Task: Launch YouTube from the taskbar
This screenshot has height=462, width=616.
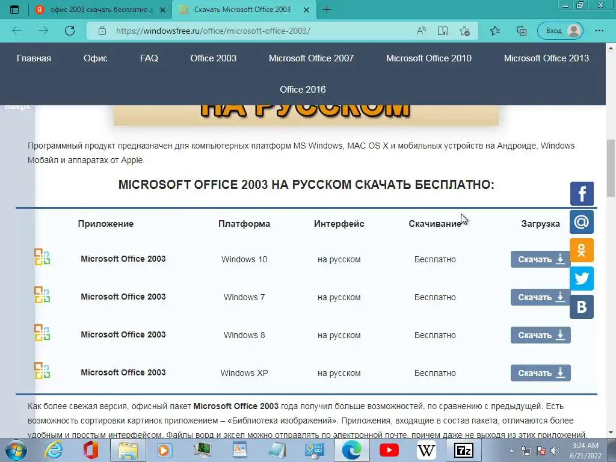Action: point(389,450)
